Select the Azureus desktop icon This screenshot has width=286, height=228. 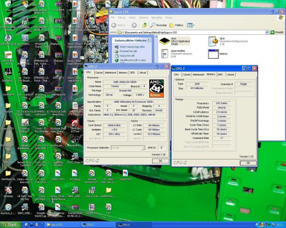point(8,209)
